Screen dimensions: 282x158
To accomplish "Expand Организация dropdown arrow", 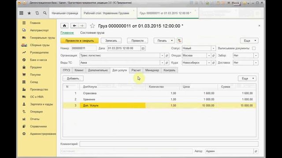I will tap(162, 56).
